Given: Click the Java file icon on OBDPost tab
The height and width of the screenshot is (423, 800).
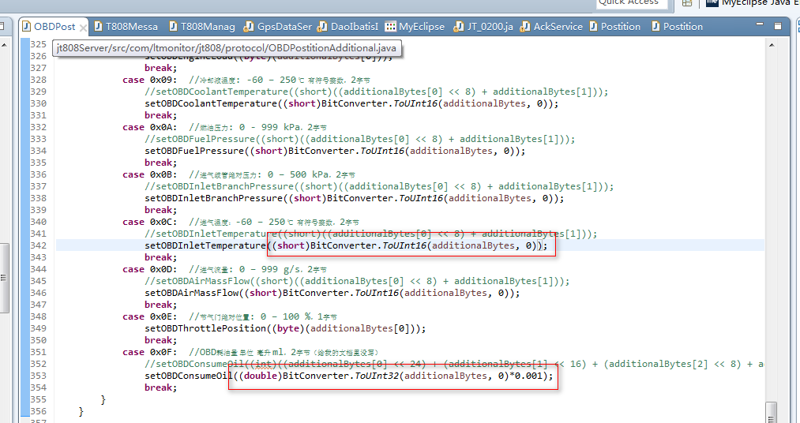Looking at the screenshot, I should (x=26, y=27).
